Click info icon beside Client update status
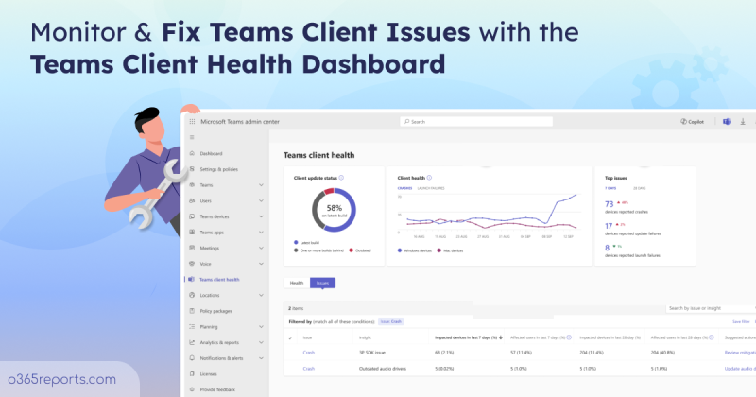The height and width of the screenshot is (397, 756). click(339, 177)
